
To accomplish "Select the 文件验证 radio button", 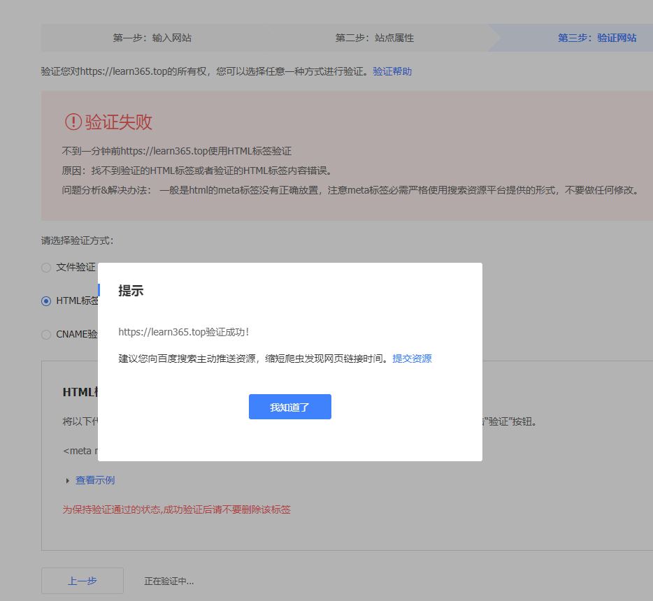I will click(46, 267).
